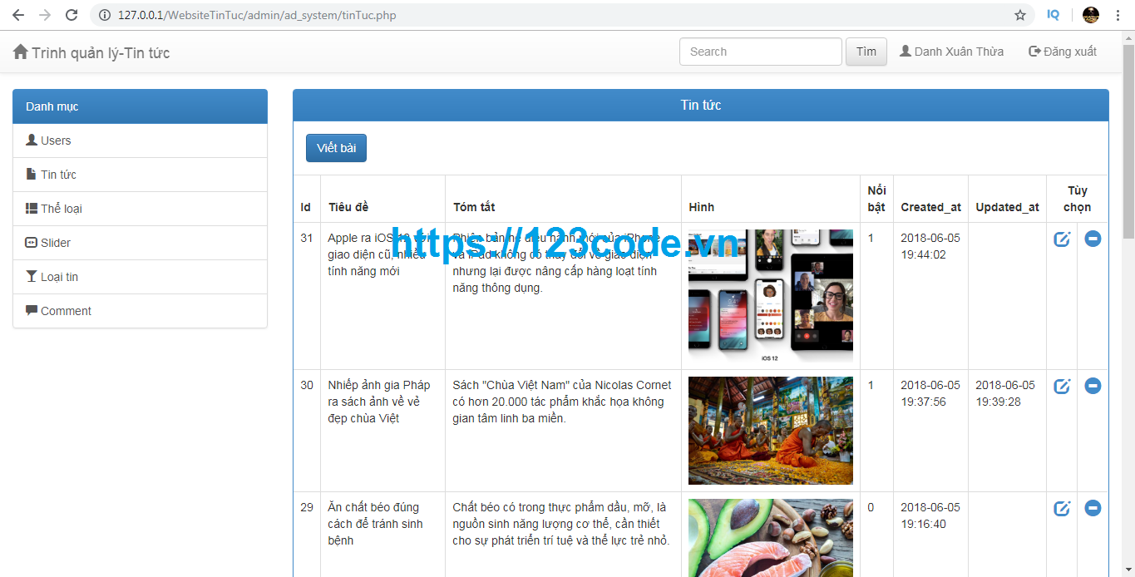This screenshot has height=577, width=1135.
Task: Disable article 29 using the minus icon
Action: pos(1093,507)
